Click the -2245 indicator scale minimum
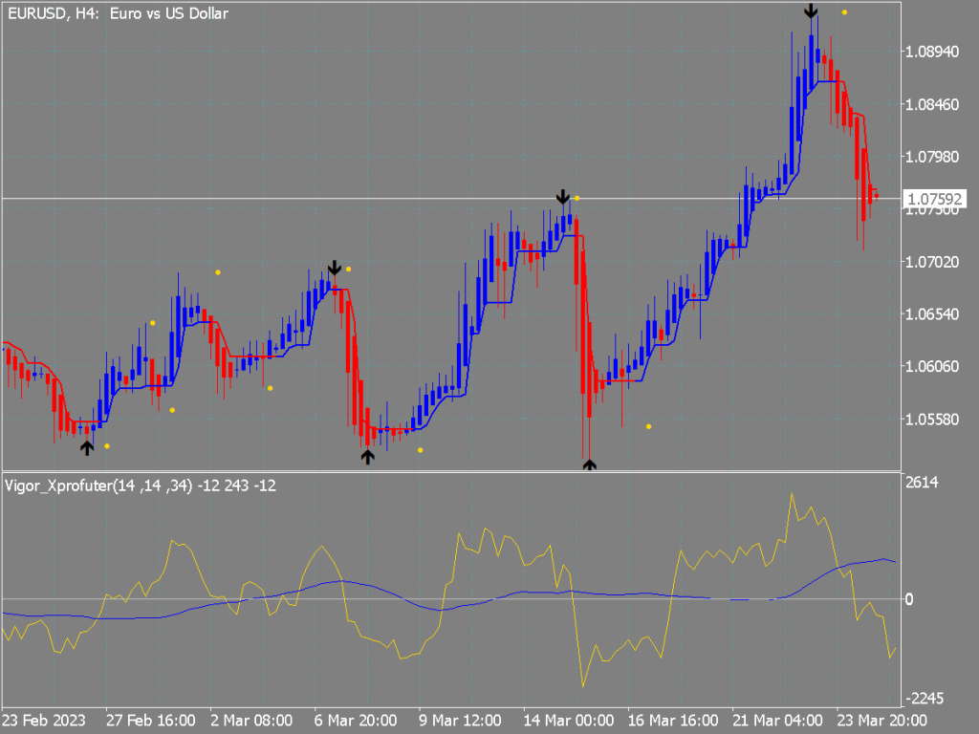The image size is (979, 734). click(x=925, y=699)
